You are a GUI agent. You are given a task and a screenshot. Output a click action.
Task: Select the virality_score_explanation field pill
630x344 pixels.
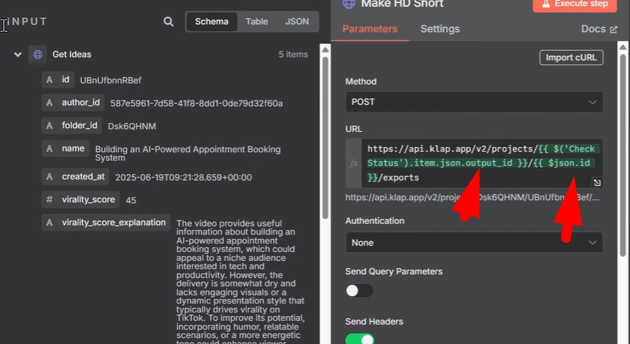pyautogui.click(x=106, y=223)
